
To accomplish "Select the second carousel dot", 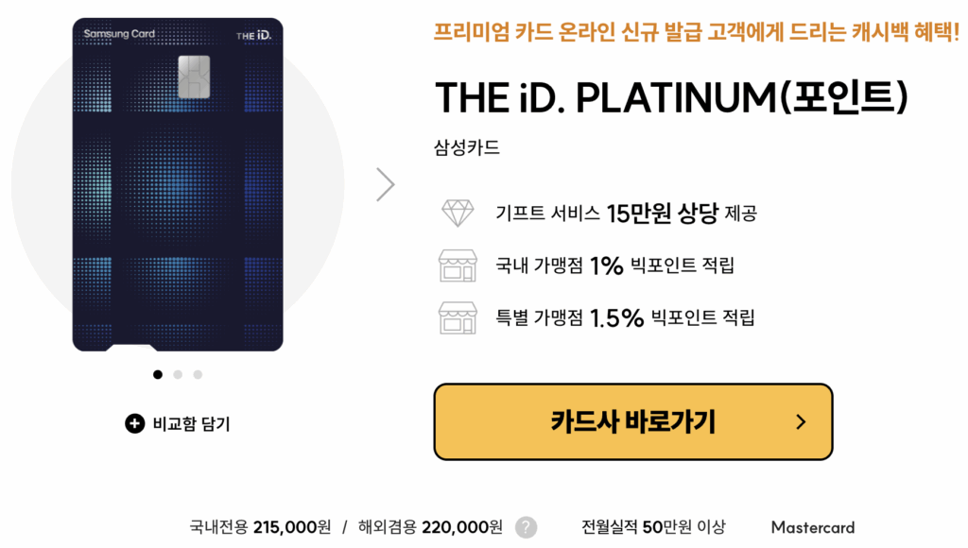I will pyautogui.click(x=178, y=374).
